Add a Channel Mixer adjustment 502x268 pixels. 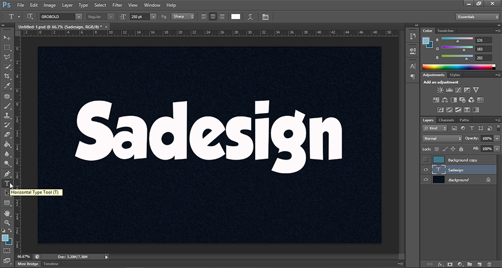471,100
